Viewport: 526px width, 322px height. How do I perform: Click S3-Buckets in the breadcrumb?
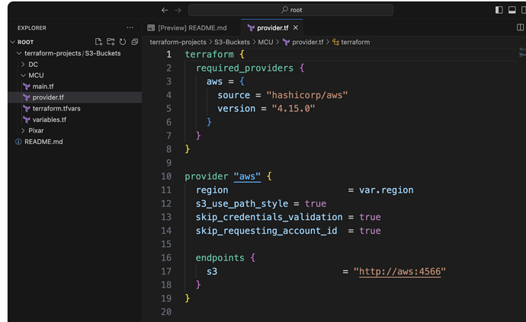point(233,42)
